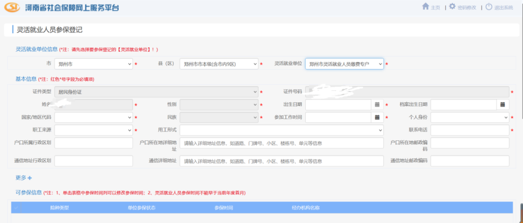Expand 更多 additional fields
This screenshot has width=523, height=223.
pyautogui.click(x=21, y=178)
